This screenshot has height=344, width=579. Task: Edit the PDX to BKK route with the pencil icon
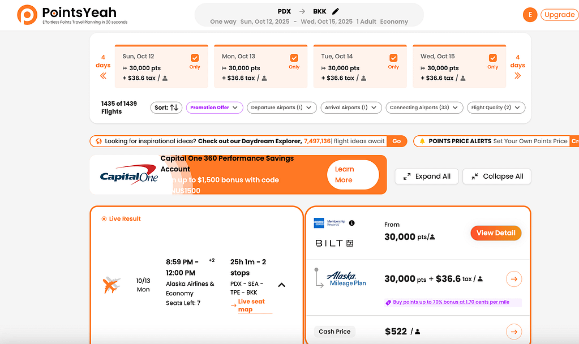pyautogui.click(x=336, y=11)
